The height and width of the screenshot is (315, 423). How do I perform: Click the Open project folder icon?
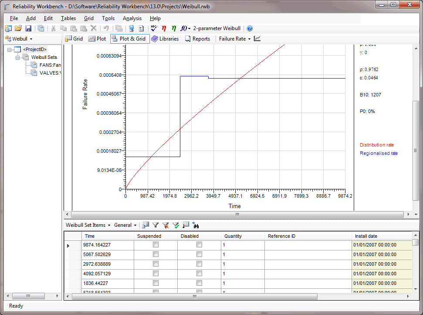click(x=18, y=28)
